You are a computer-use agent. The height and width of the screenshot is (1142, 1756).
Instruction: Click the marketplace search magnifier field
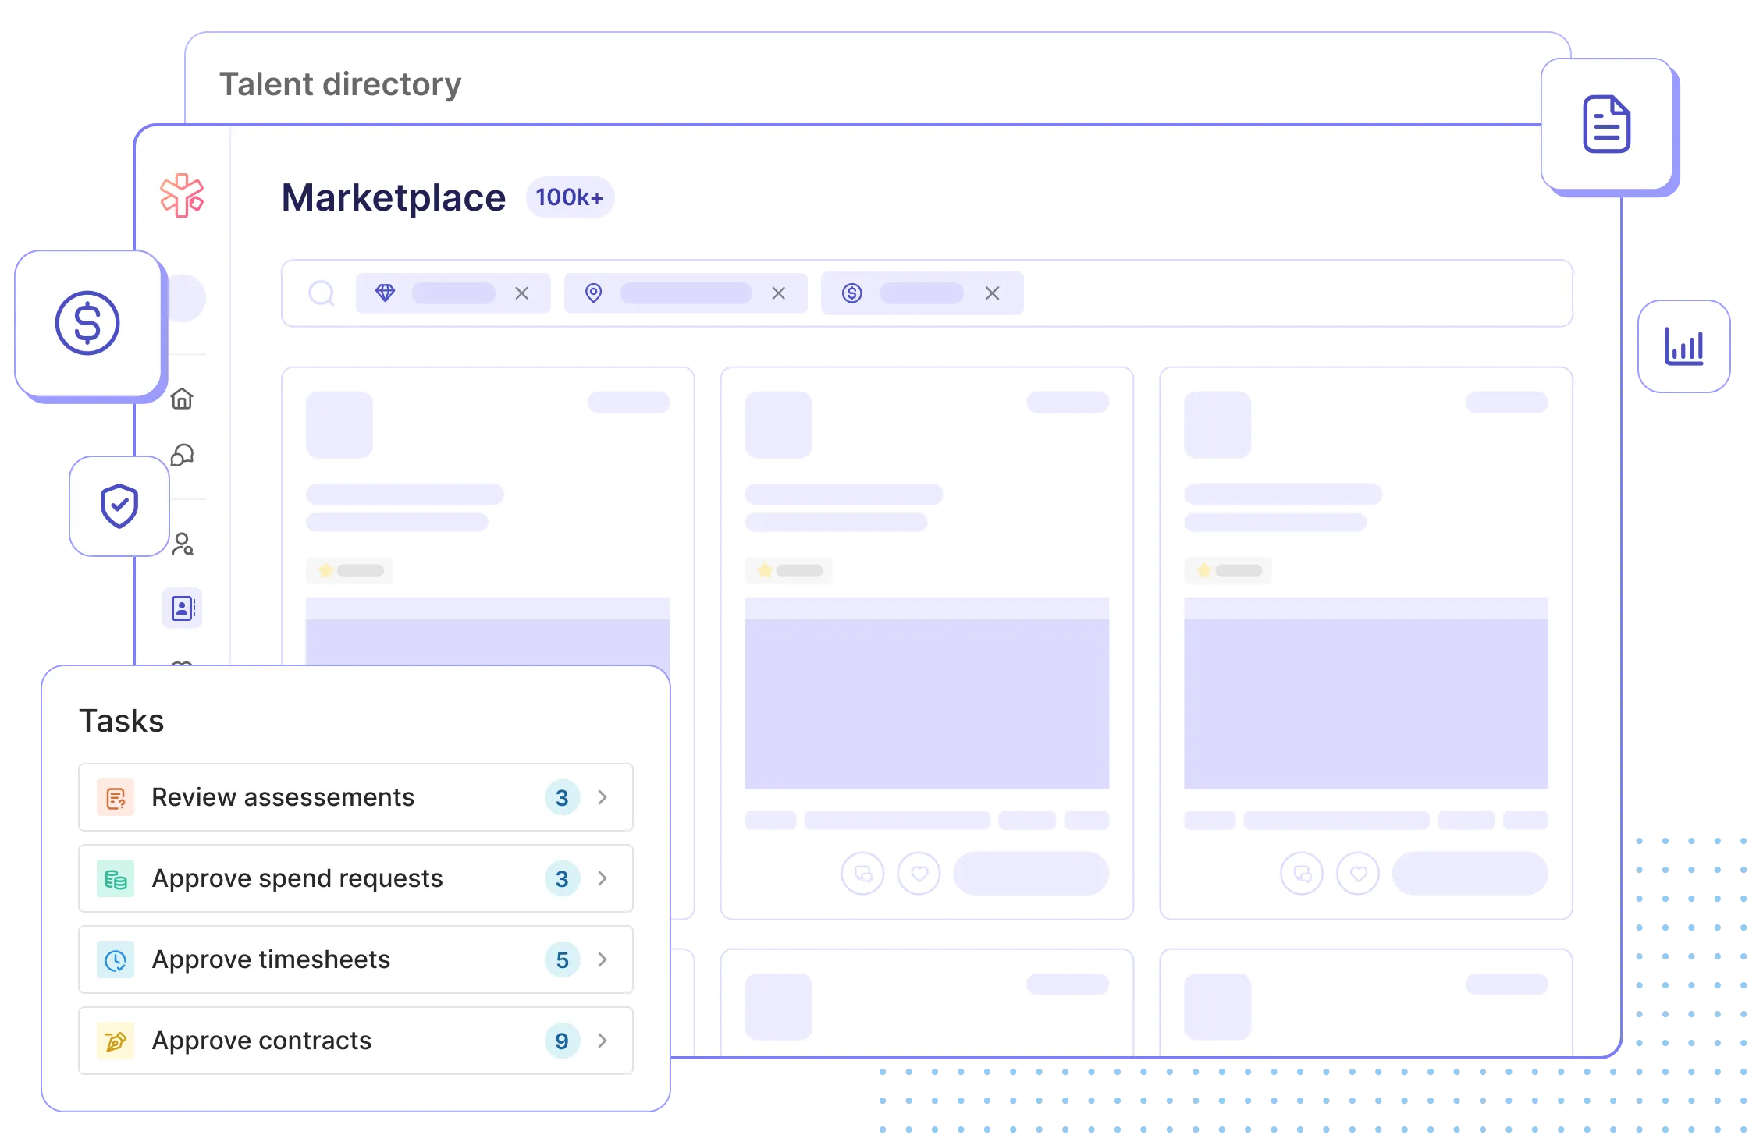[322, 293]
